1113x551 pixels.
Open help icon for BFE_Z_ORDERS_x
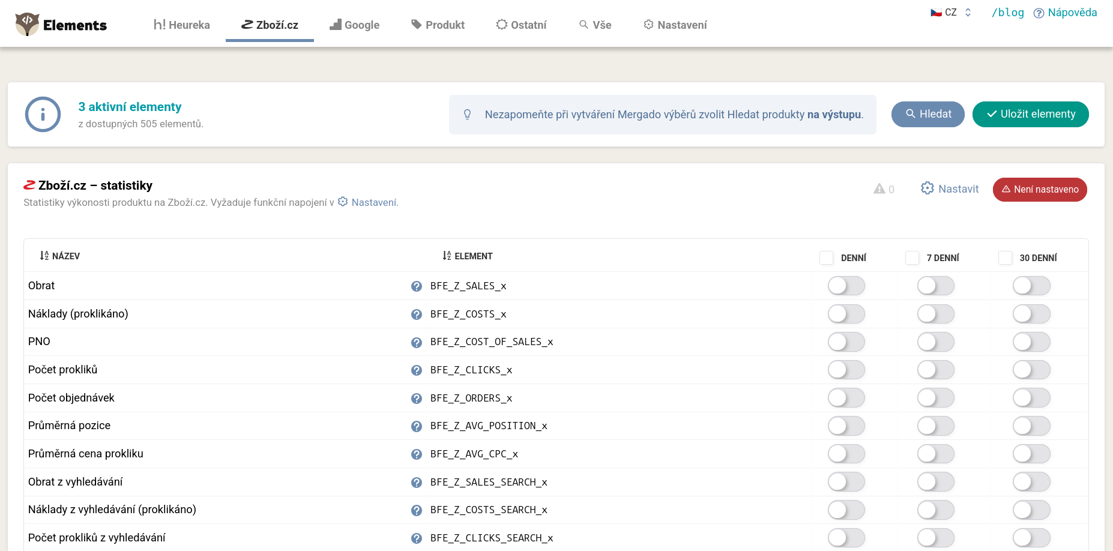[417, 399]
